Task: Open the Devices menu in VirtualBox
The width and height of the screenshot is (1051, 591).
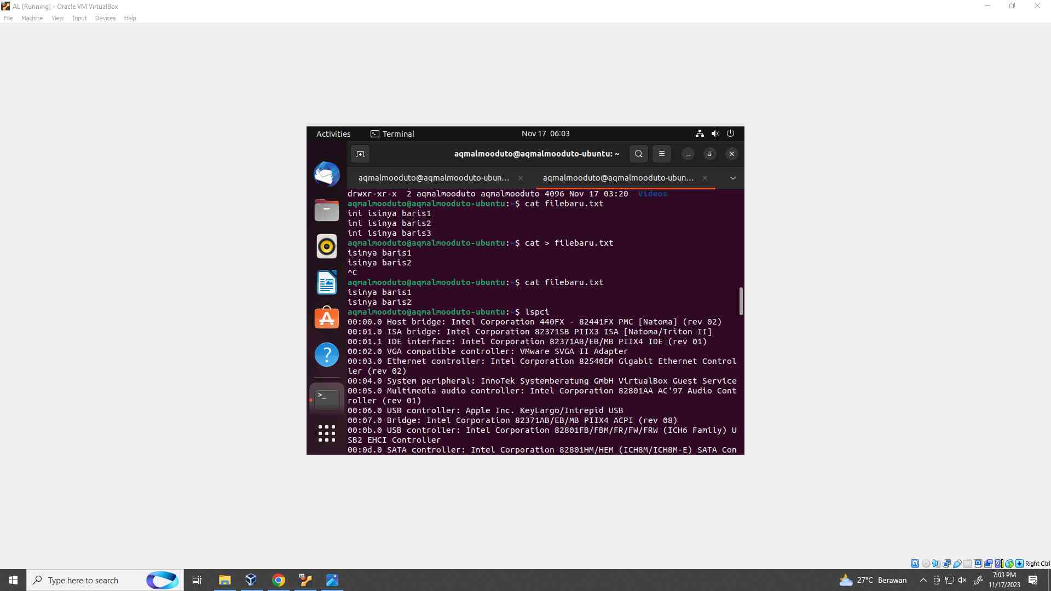Action: click(x=105, y=18)
